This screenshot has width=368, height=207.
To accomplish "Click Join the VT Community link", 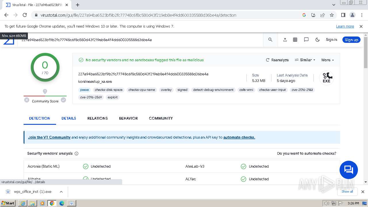I will point(49,137).
